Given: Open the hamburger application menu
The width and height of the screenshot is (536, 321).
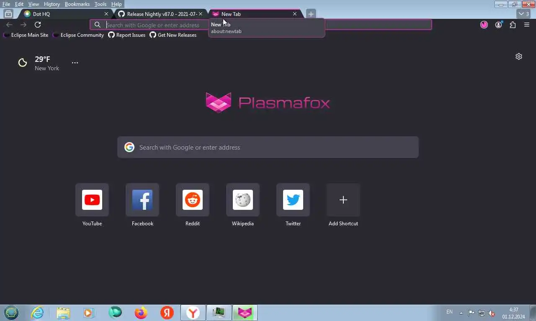Looking at the screenshot, I should click(x=527, y=25).
